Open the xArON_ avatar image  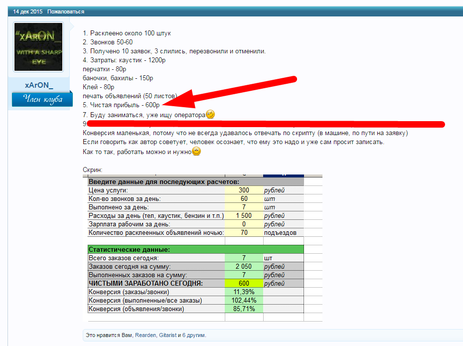[38, 47]
